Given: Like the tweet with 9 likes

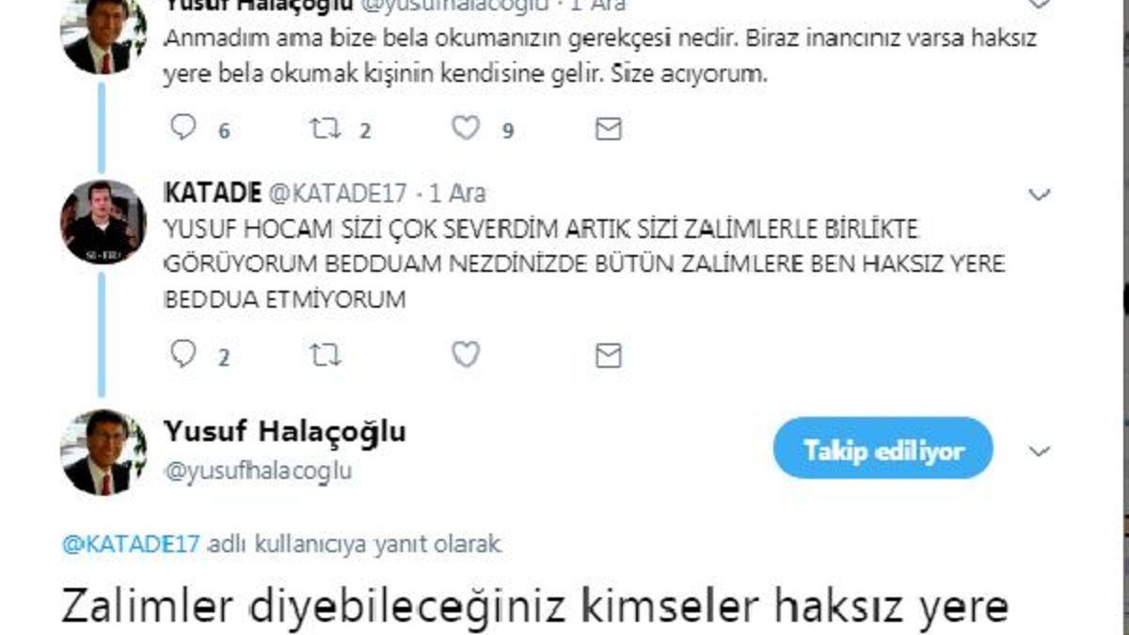Looking at the screenshot, I should coord(466,128).
